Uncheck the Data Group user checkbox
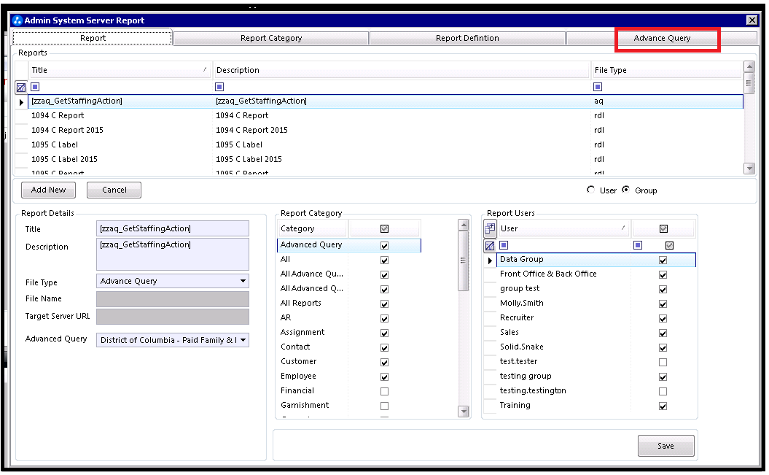This screenshot has height=475, width=769. click(663, 260)
